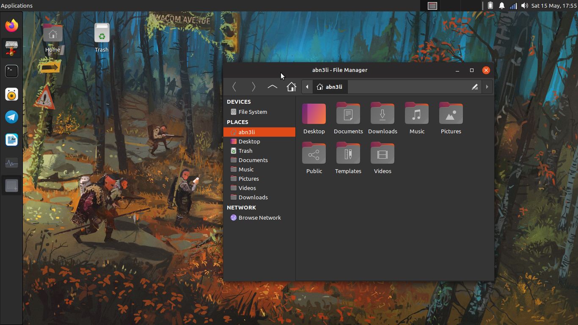The width and height of the screenshot is (578, 325).
Task: Open Firefox from the dock
Action: tap(11, 25)
